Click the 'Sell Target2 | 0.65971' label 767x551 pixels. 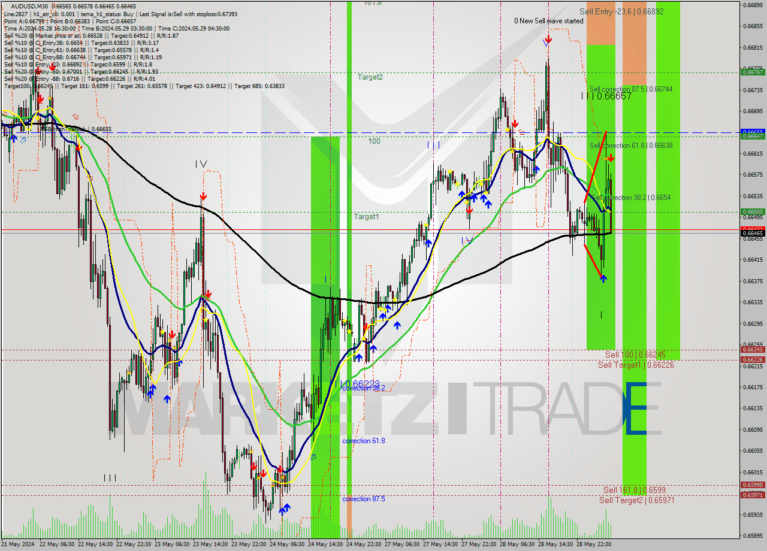coord(636,500)
